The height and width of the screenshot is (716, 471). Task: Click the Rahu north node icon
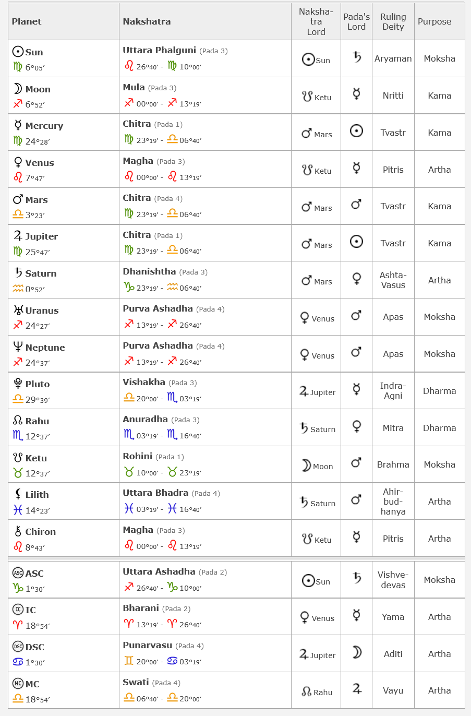(x=18, y=421)
